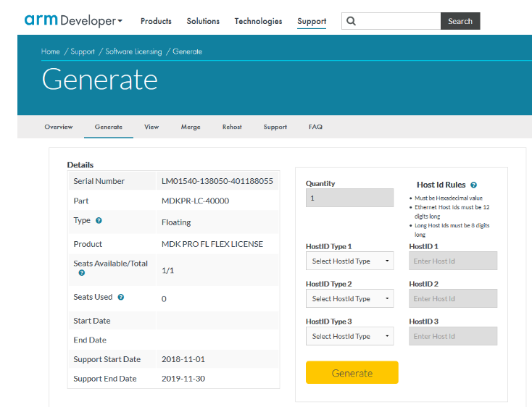Click help icon beside Seats Used
532x407 pixels.
(x=121, y=297)
